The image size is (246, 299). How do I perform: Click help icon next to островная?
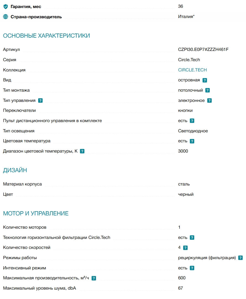click(x=205, y=80)
